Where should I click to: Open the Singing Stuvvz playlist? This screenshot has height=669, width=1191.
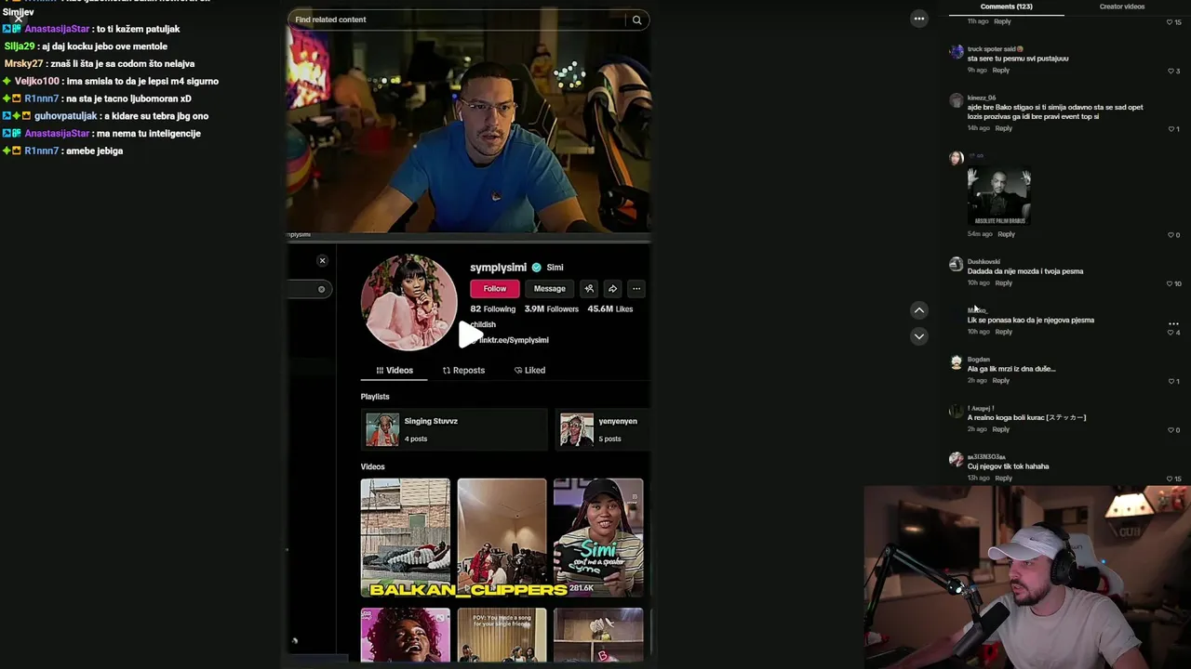[x=452, y=429]
